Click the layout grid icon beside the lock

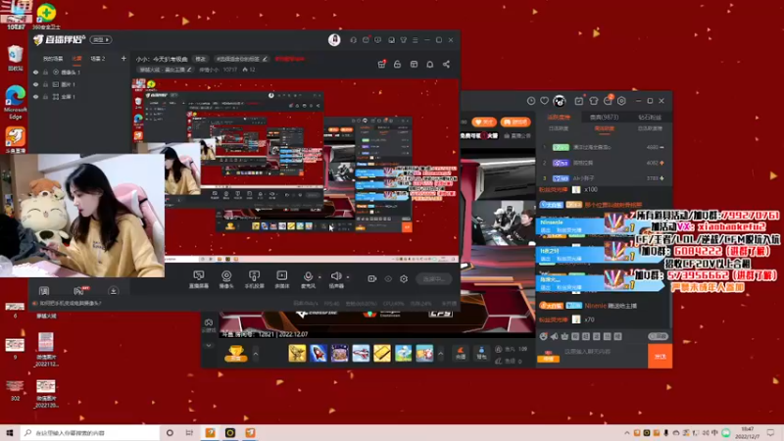tap(414, 64)
